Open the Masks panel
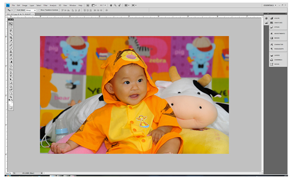Image resolution: width=293 pixels, height=180 pixels. tap(278, 38)
